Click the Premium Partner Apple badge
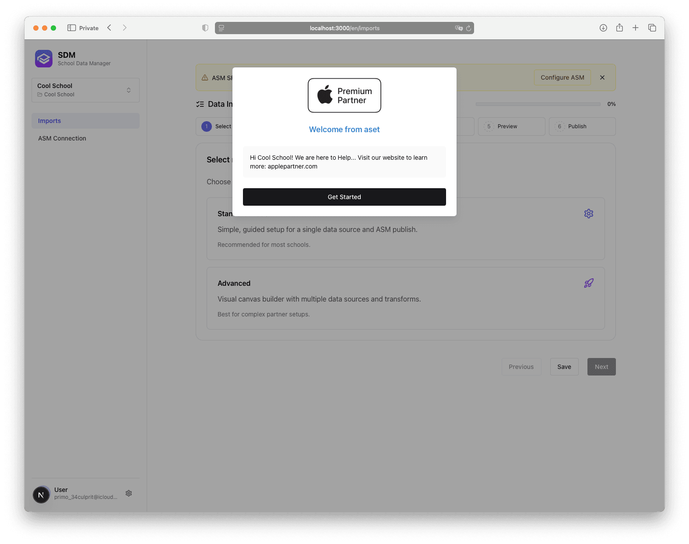This screenshot has height=544, width=689. [x=344, y=95]
